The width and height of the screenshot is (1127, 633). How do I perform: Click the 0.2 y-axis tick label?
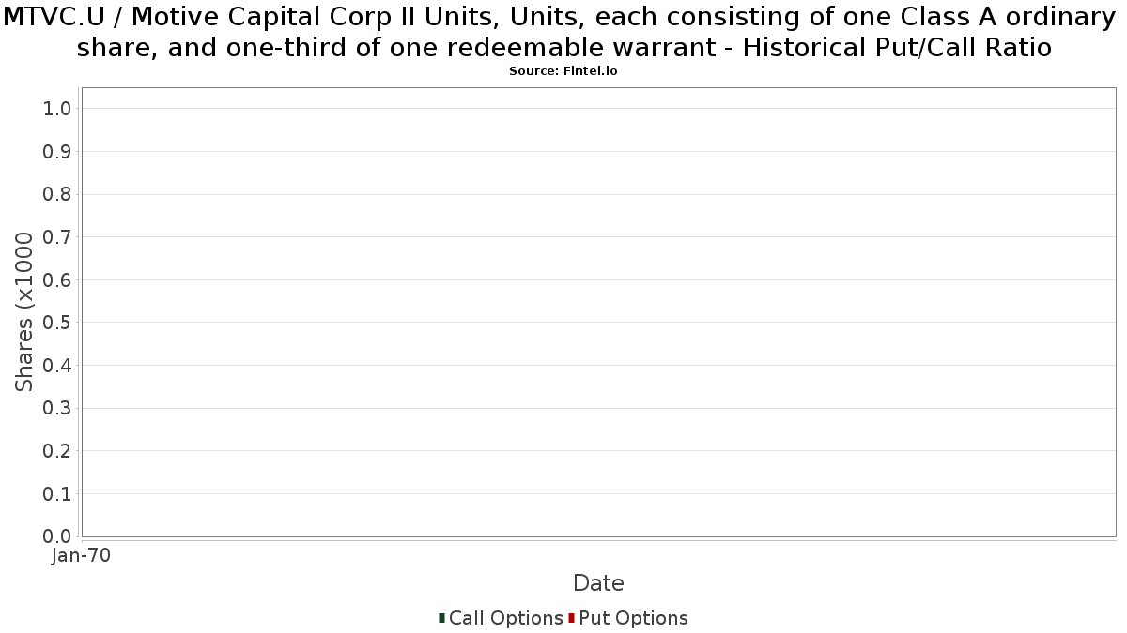click(x=57, y=451)
